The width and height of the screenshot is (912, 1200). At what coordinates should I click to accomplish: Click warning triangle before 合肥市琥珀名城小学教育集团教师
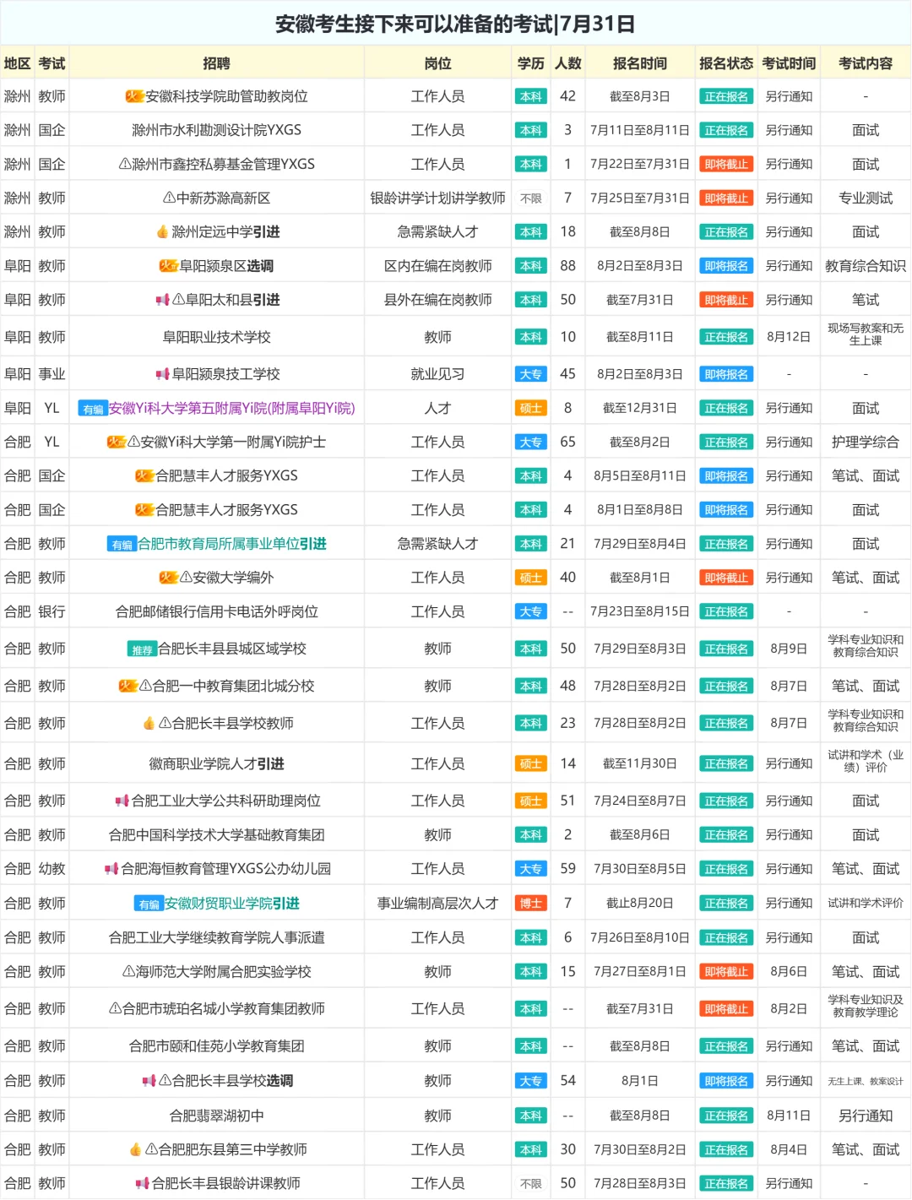pyautogui.click(x=115, y=1009)
